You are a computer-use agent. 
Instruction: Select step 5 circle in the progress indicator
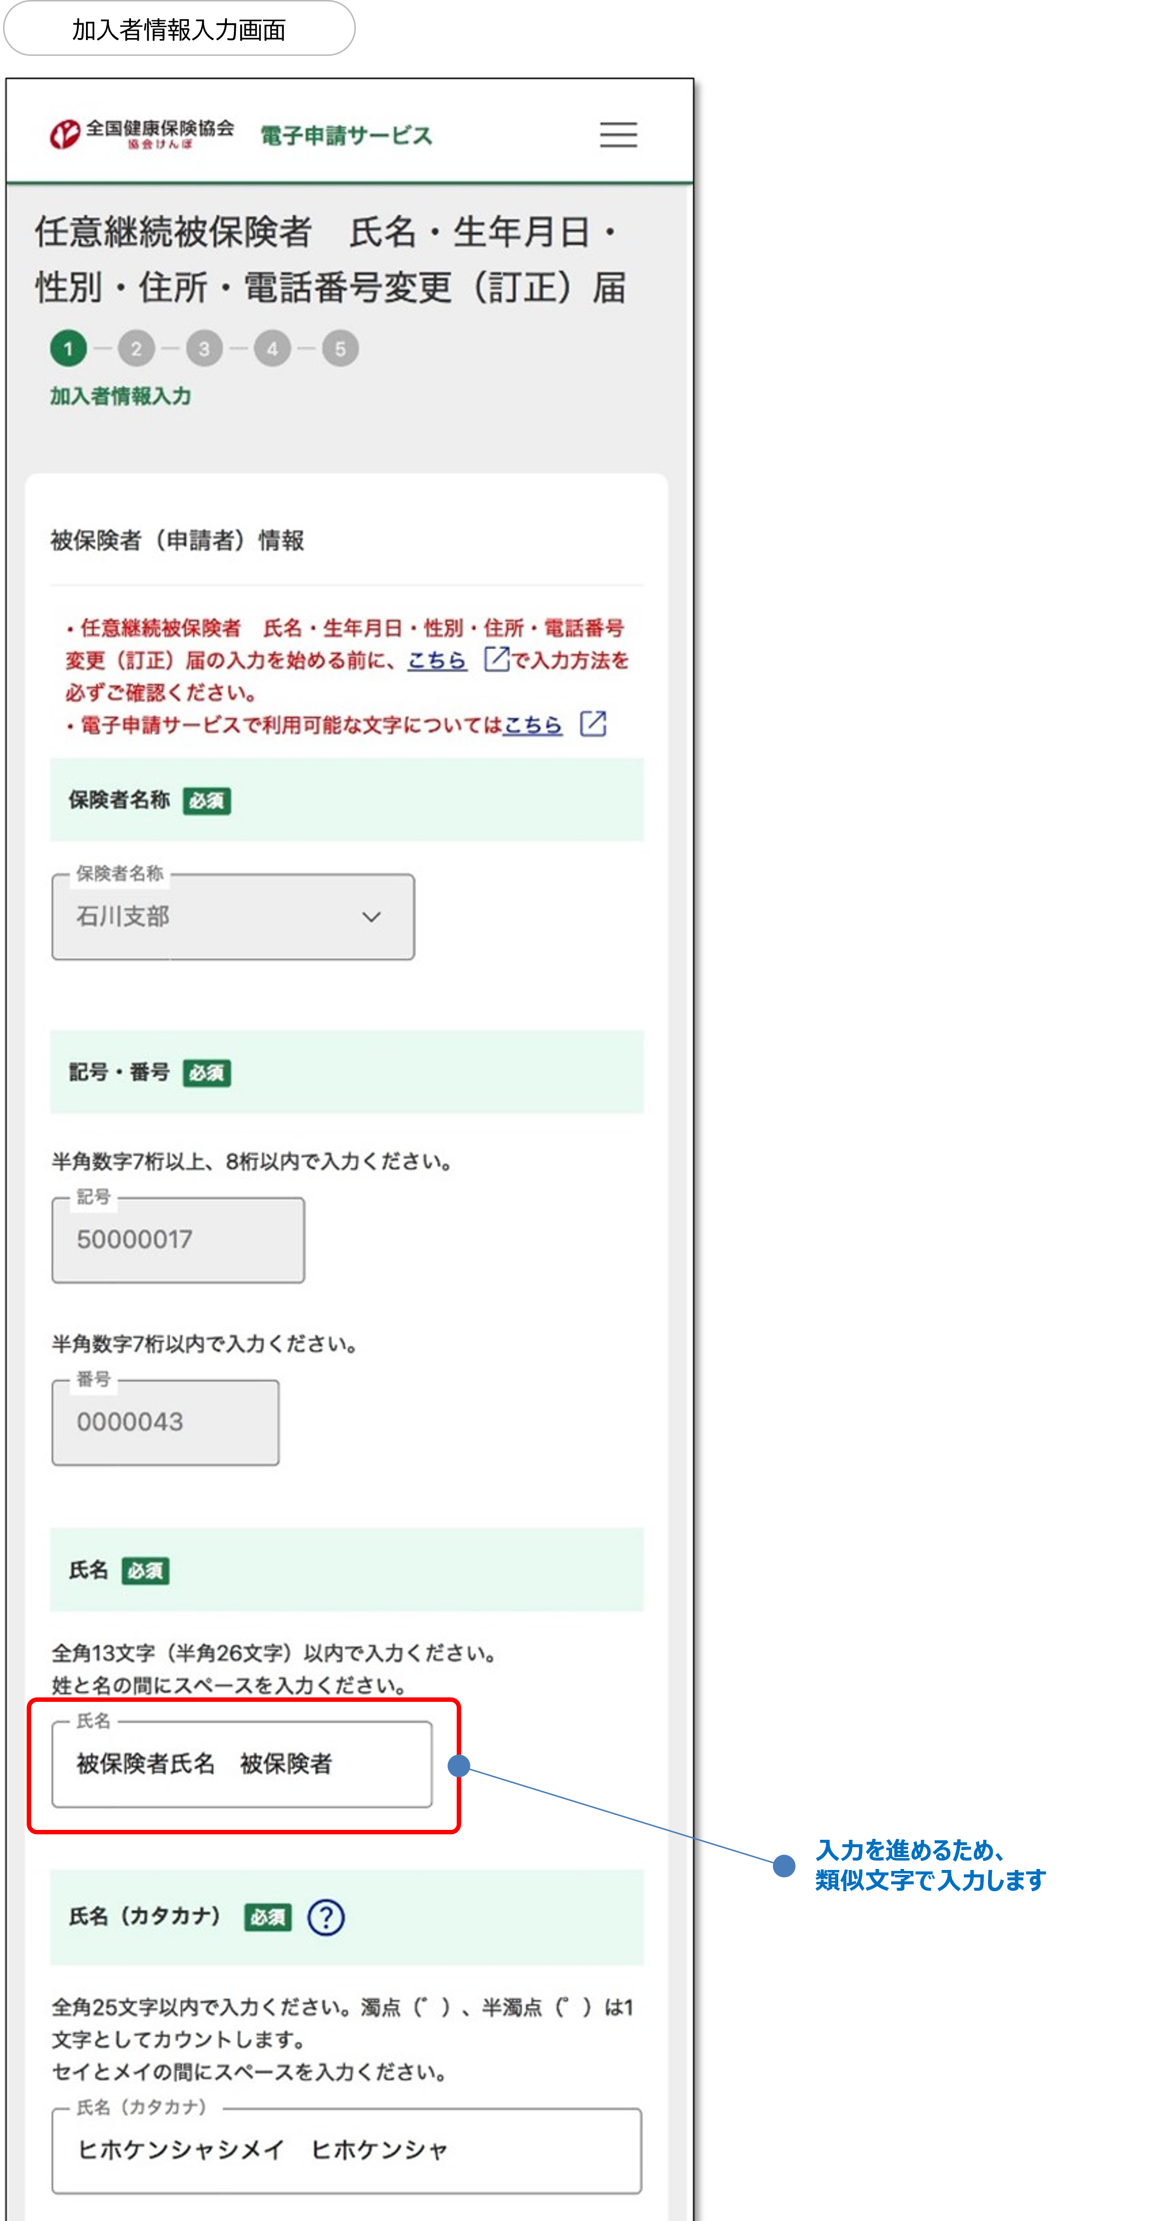(340, 348)
